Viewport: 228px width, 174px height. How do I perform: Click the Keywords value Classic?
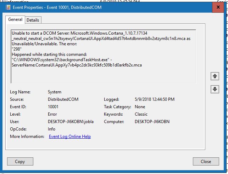pyautogui.click(x=141, y=114)
